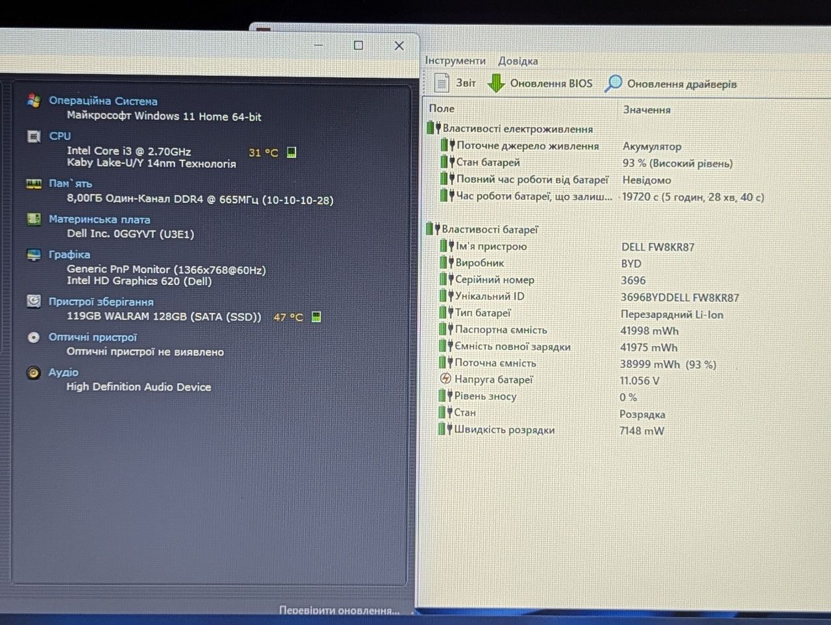
Task: Open the Довідка menu in AIDA64
Action: point(518,61)
